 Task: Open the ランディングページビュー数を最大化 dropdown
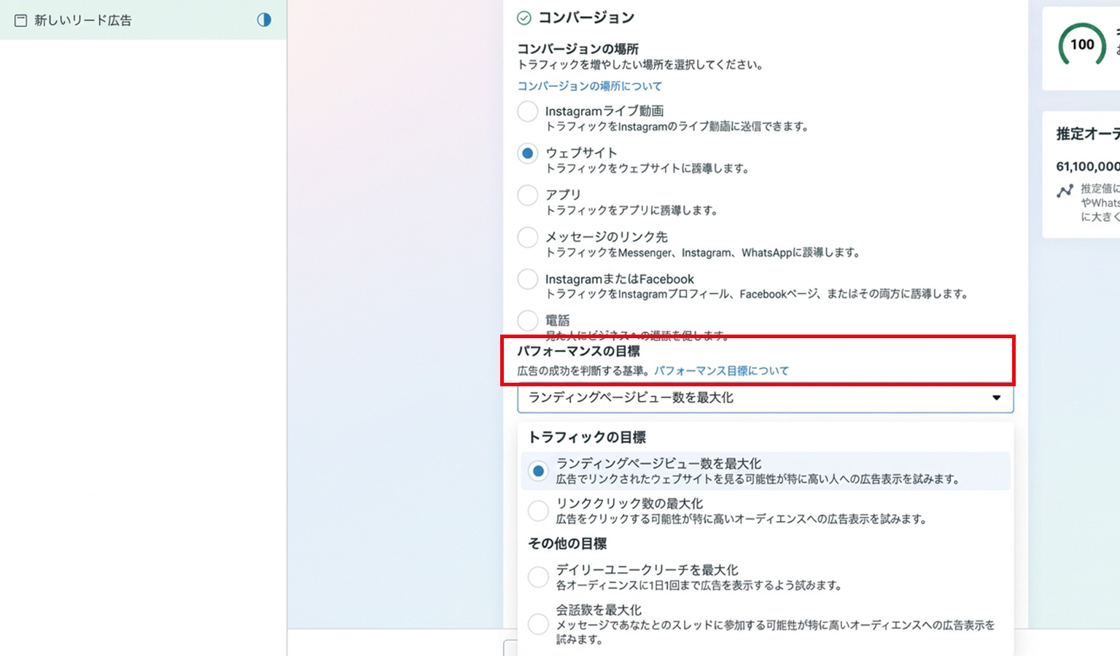pos(766,398)
